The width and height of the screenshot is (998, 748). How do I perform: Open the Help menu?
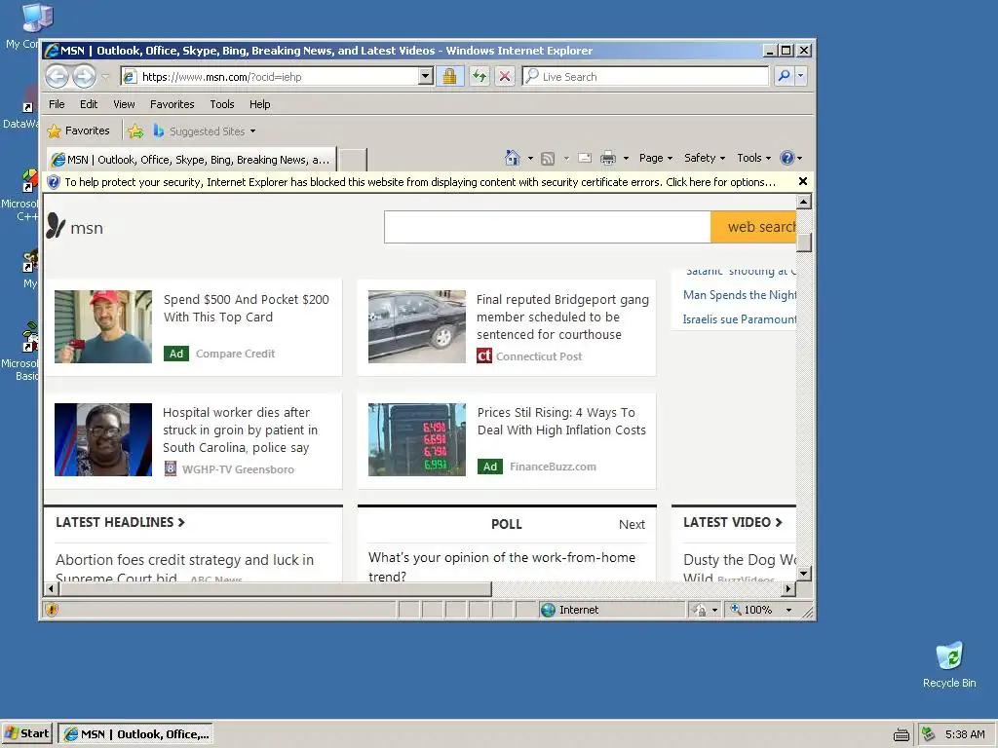(x=259, y=104)
